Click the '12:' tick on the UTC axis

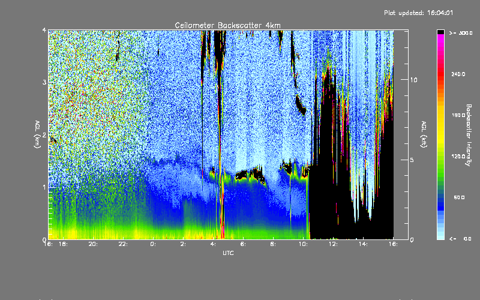coord(334,244)
